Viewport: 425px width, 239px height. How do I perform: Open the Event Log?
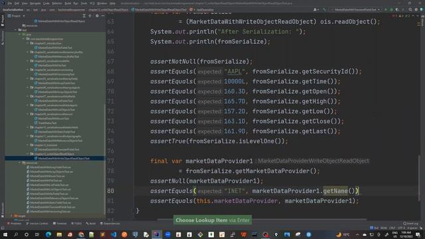(411, 224)
